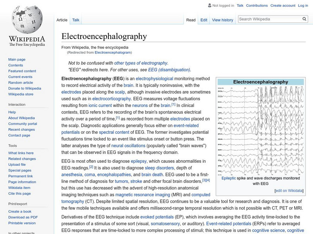
Task: Open magnetic resonance imaging link
Action: pos(143,195)
